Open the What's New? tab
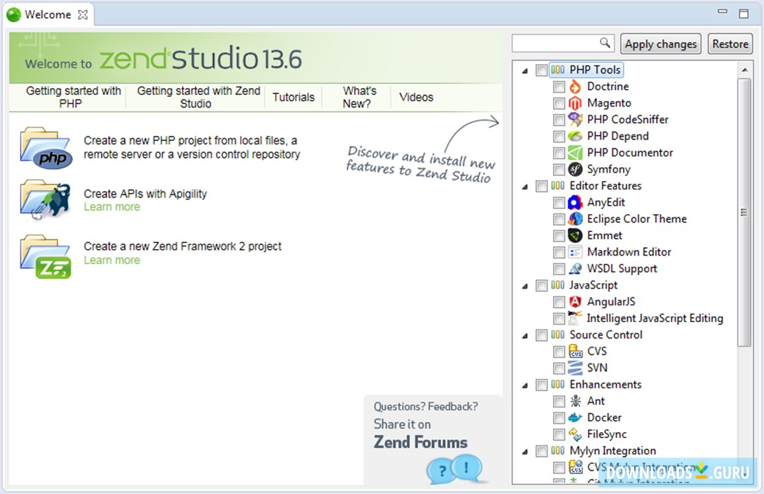Viewport: 764px width, 494px height. pyautogui.click(x=359, y=97)
